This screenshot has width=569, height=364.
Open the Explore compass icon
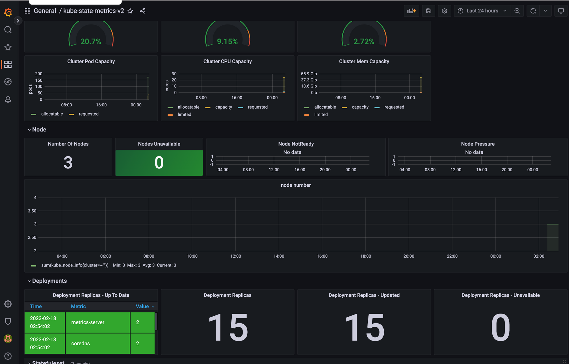[x=8, y=82]
